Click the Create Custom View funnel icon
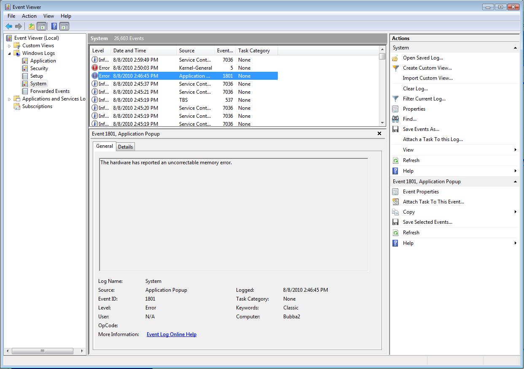The height and width of the screenshot is (369, 524). tap(395, 68)
